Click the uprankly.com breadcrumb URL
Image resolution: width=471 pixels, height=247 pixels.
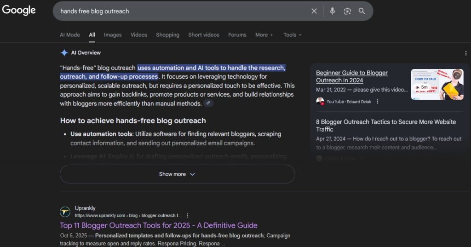tap(128, 215)
